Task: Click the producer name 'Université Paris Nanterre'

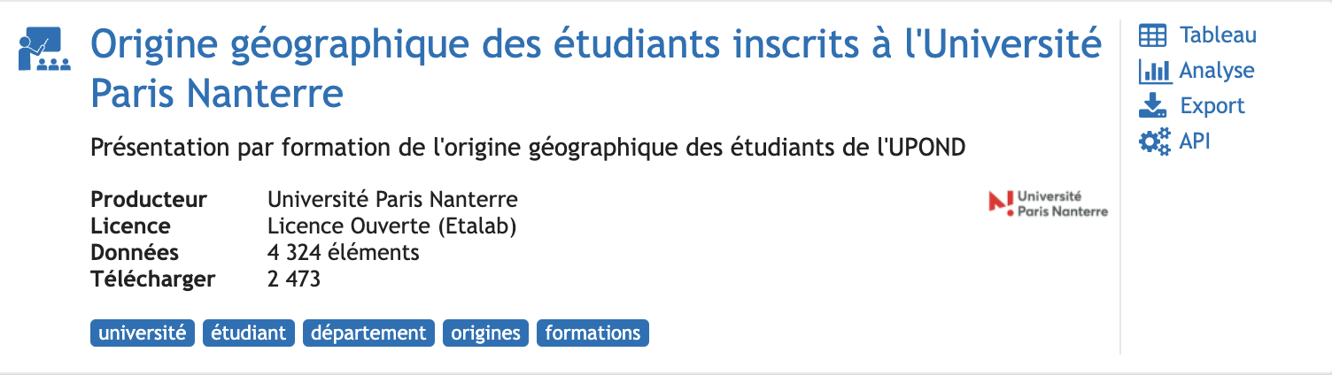Action: [x=392, y=199]
